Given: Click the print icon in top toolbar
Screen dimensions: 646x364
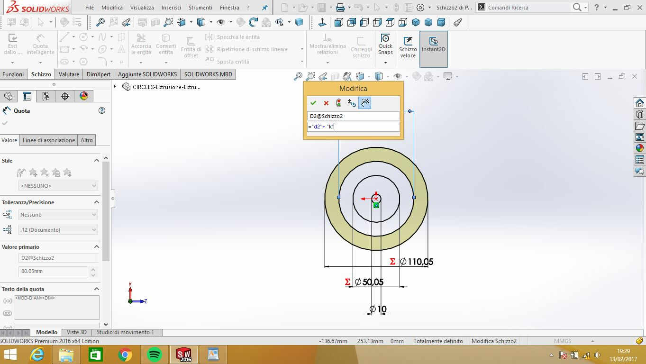Looking at the screenshot, I should pyautogui.click(x=340, y=8).
